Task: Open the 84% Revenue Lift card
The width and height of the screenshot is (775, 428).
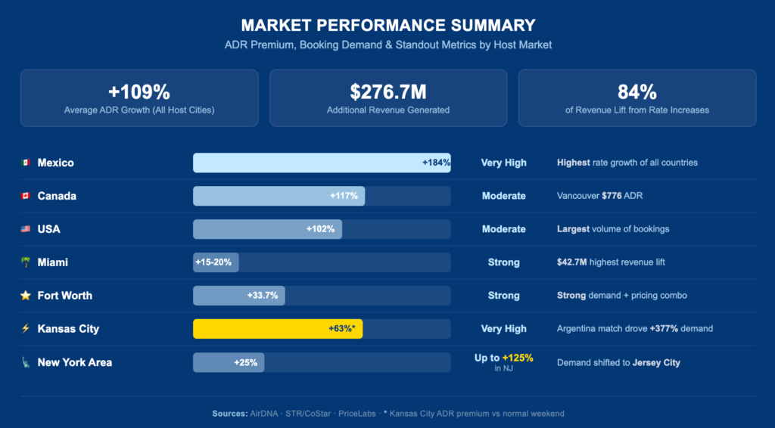Action: click(637, 98)
